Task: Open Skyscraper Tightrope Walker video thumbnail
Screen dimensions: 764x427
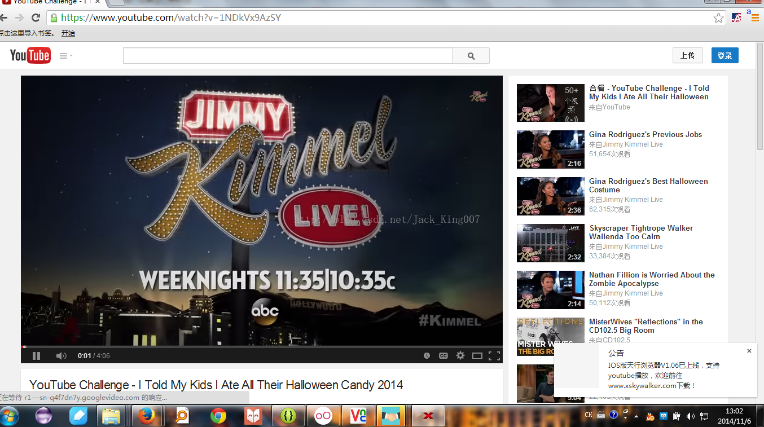Action: [551, 243]
